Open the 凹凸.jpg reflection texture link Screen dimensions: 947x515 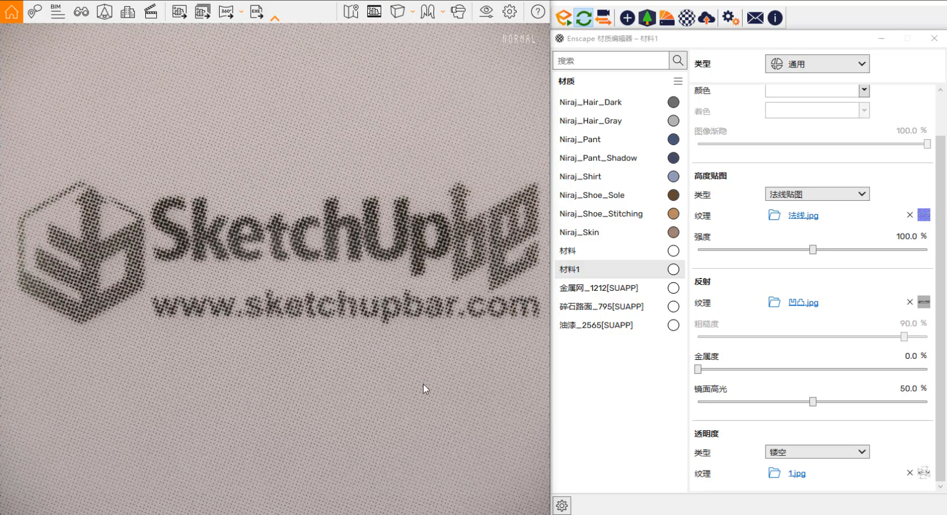[803, 303]
